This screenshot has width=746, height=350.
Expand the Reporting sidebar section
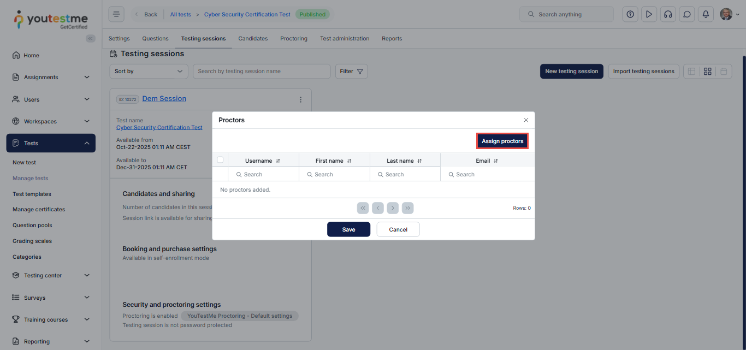(51, 341)
